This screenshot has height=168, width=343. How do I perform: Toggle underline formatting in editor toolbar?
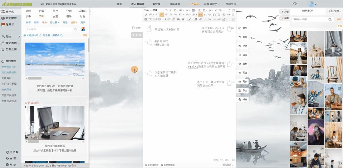175,10
